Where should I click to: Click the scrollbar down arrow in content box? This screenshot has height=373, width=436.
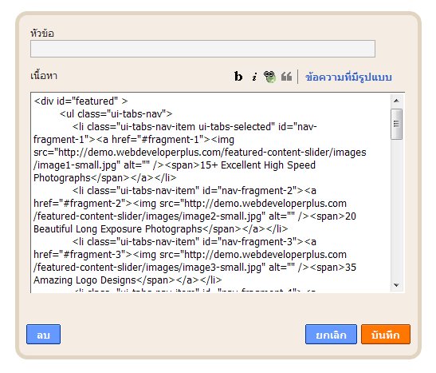pos(396,285)
